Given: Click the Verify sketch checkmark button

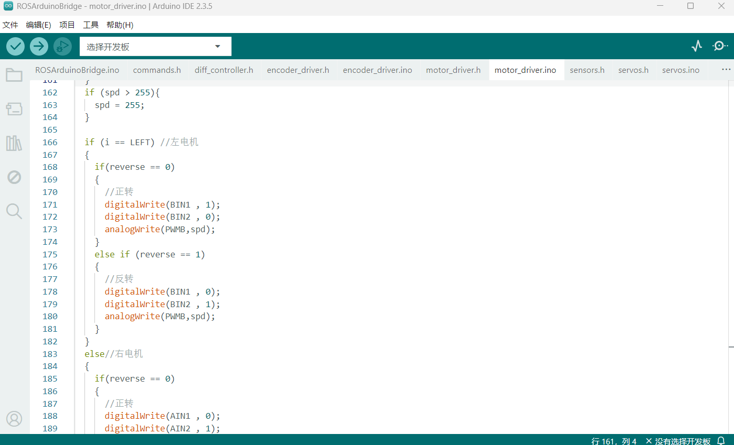Looking at the screenshot, I should 16,47.
